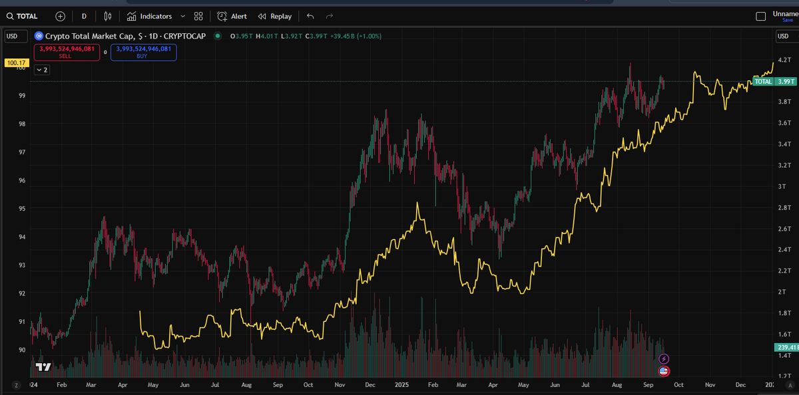The width and height of the screenshot is (799, 395).
Task: Click the add symbol plus icon
Action: tap(61, 16)
